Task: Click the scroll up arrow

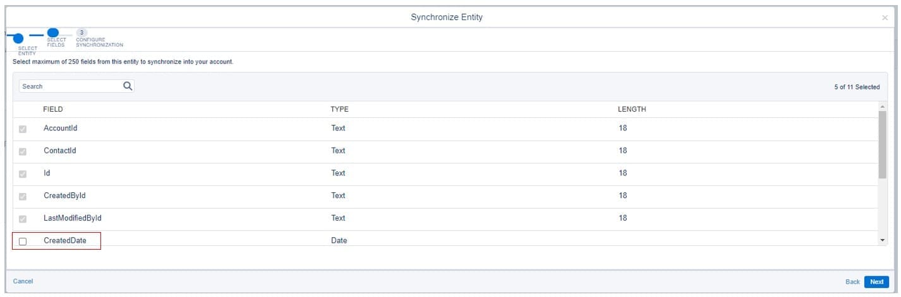Action: tap(883, 107)
